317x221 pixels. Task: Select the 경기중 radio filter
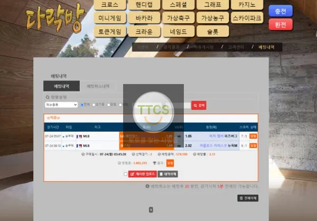click(x=94, y=105)
